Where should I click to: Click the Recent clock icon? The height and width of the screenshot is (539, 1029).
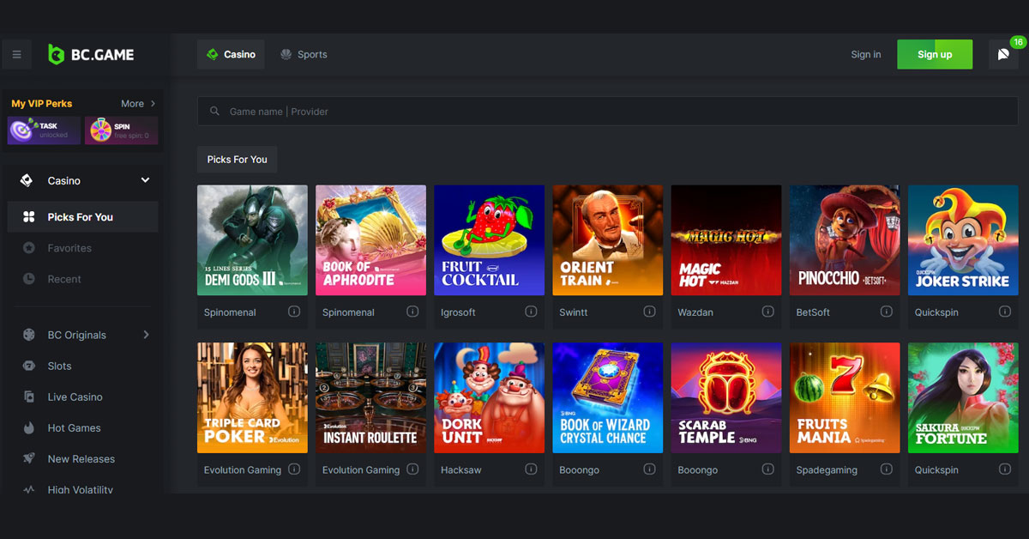tap(29, 279)
